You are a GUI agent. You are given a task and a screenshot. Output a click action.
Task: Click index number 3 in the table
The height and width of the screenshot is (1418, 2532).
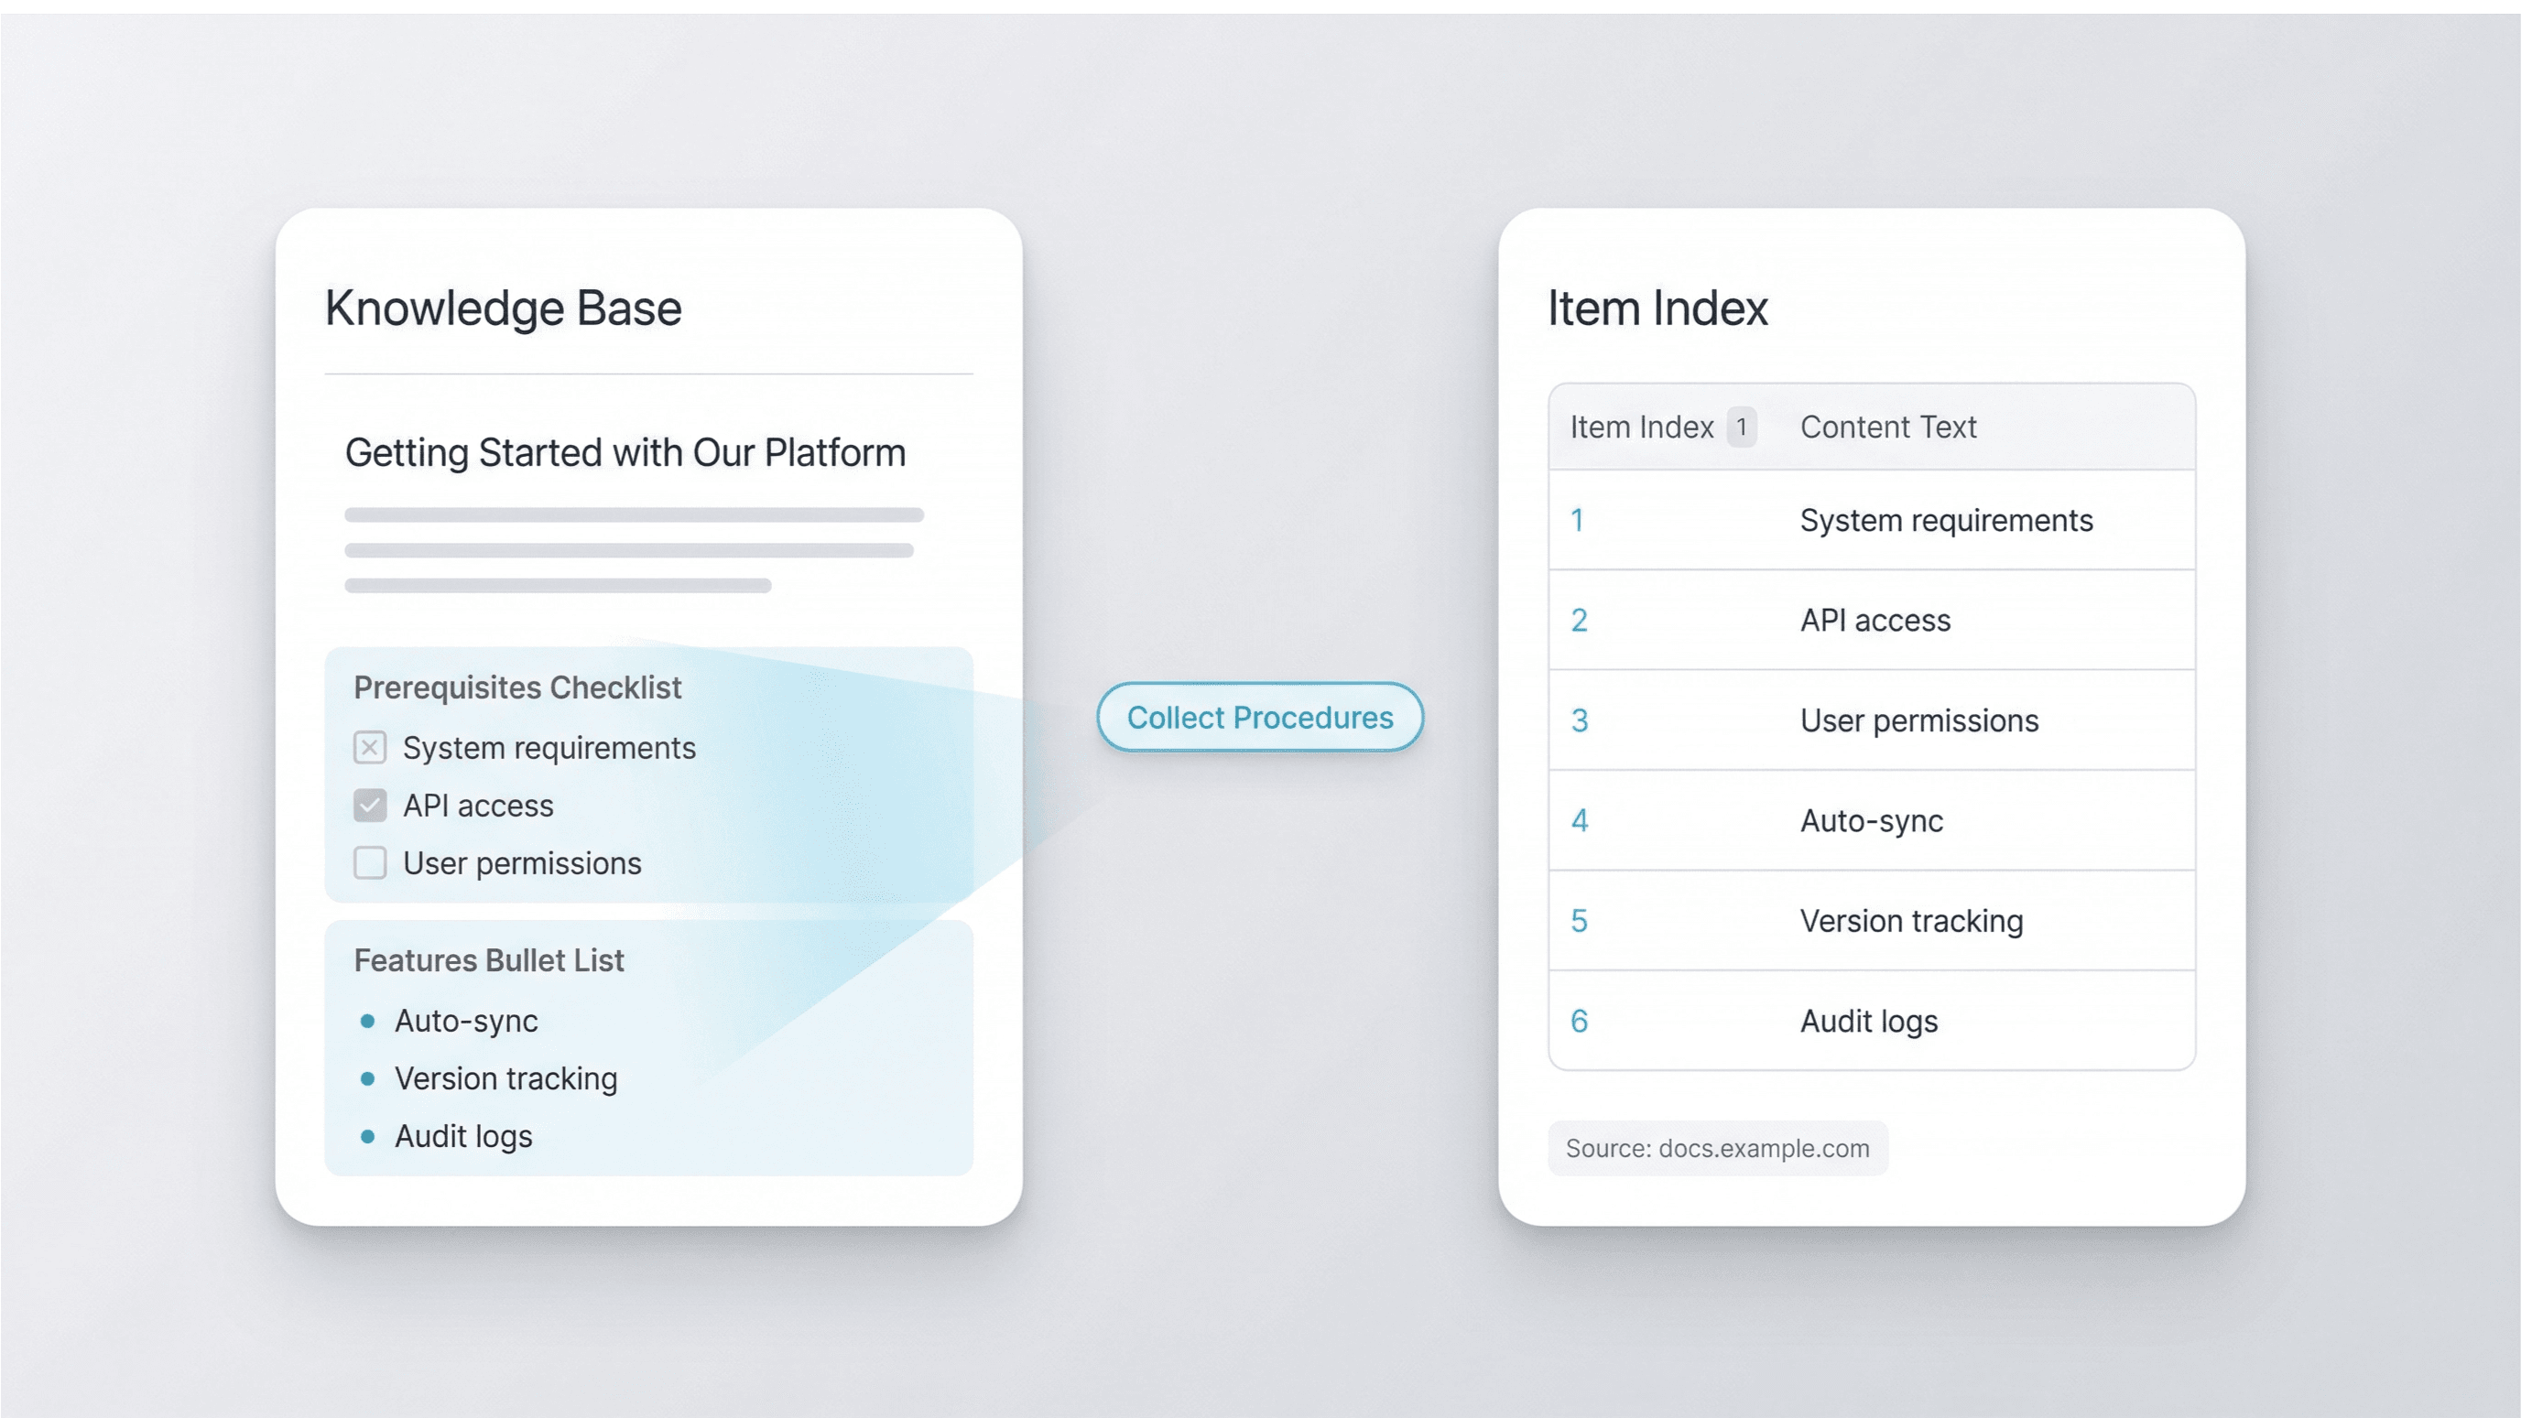click(1579, 720)
